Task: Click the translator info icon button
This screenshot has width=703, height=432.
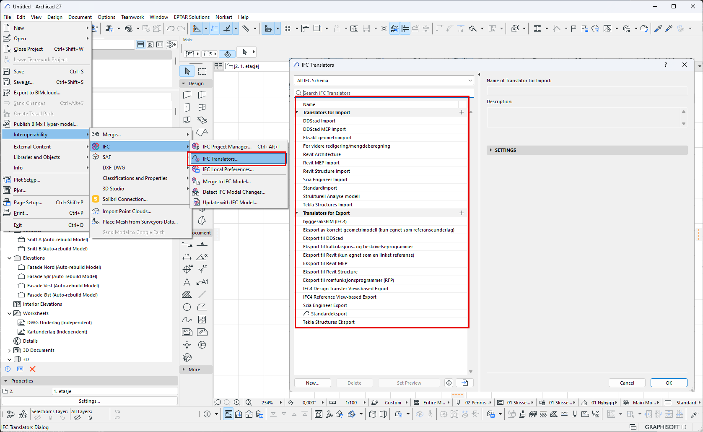Action: pos(449,383)
